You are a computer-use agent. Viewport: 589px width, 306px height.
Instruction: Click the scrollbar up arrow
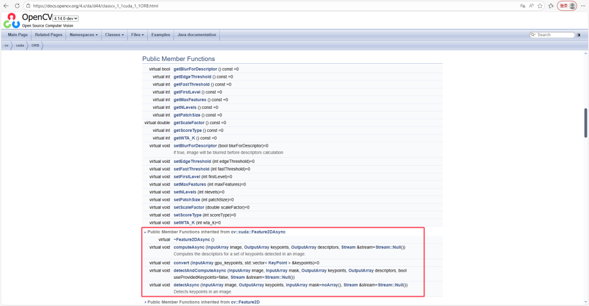[586, 53]
